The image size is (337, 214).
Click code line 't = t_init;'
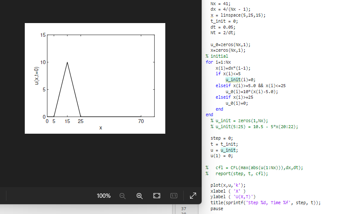click(224, 144)
